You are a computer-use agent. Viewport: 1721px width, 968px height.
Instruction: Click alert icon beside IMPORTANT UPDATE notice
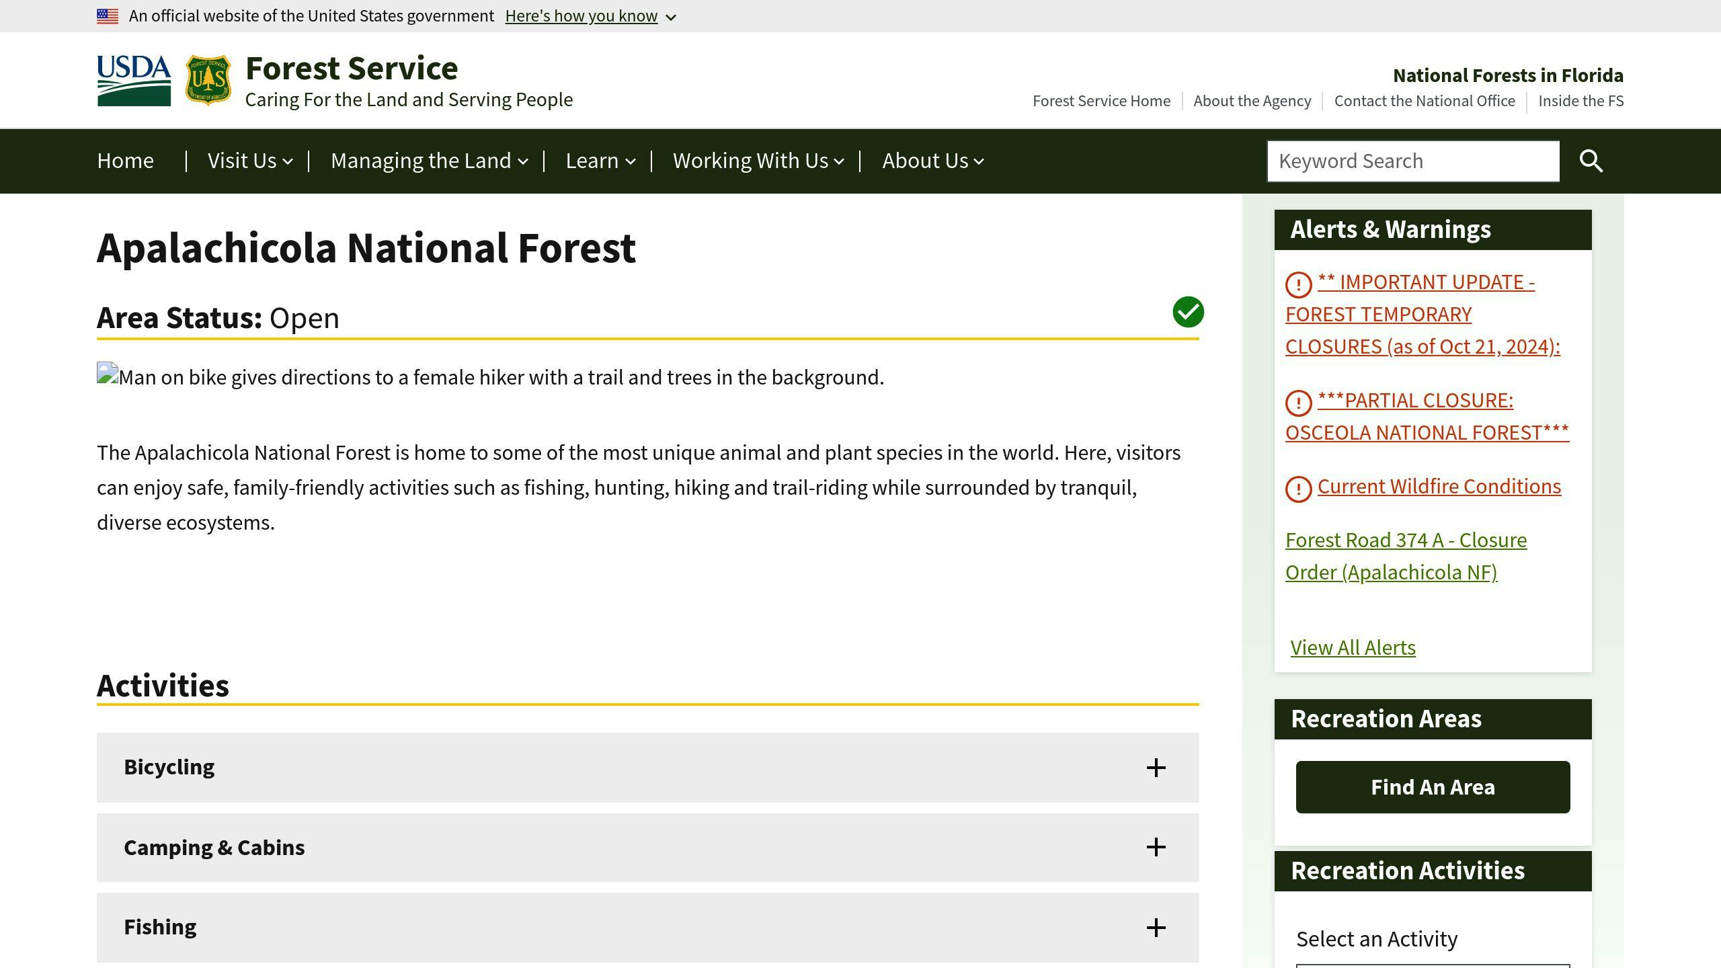point(1299,284)
